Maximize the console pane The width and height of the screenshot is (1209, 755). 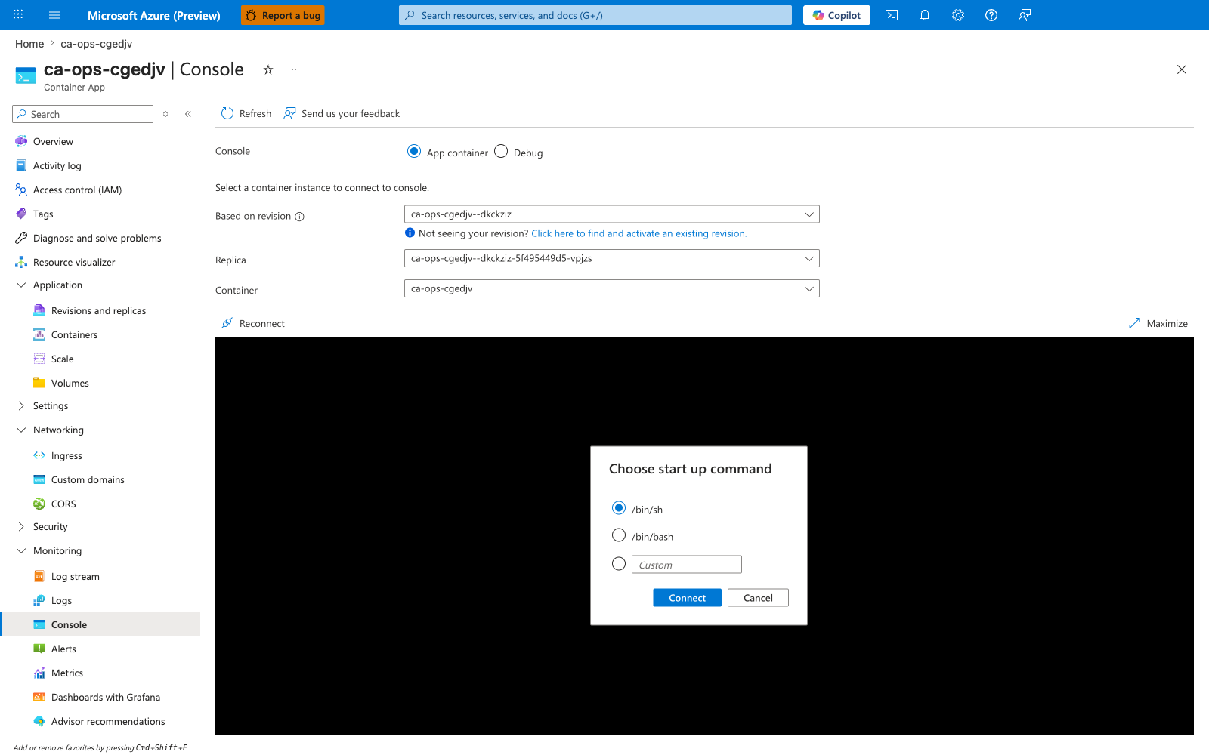point(1158,323)
